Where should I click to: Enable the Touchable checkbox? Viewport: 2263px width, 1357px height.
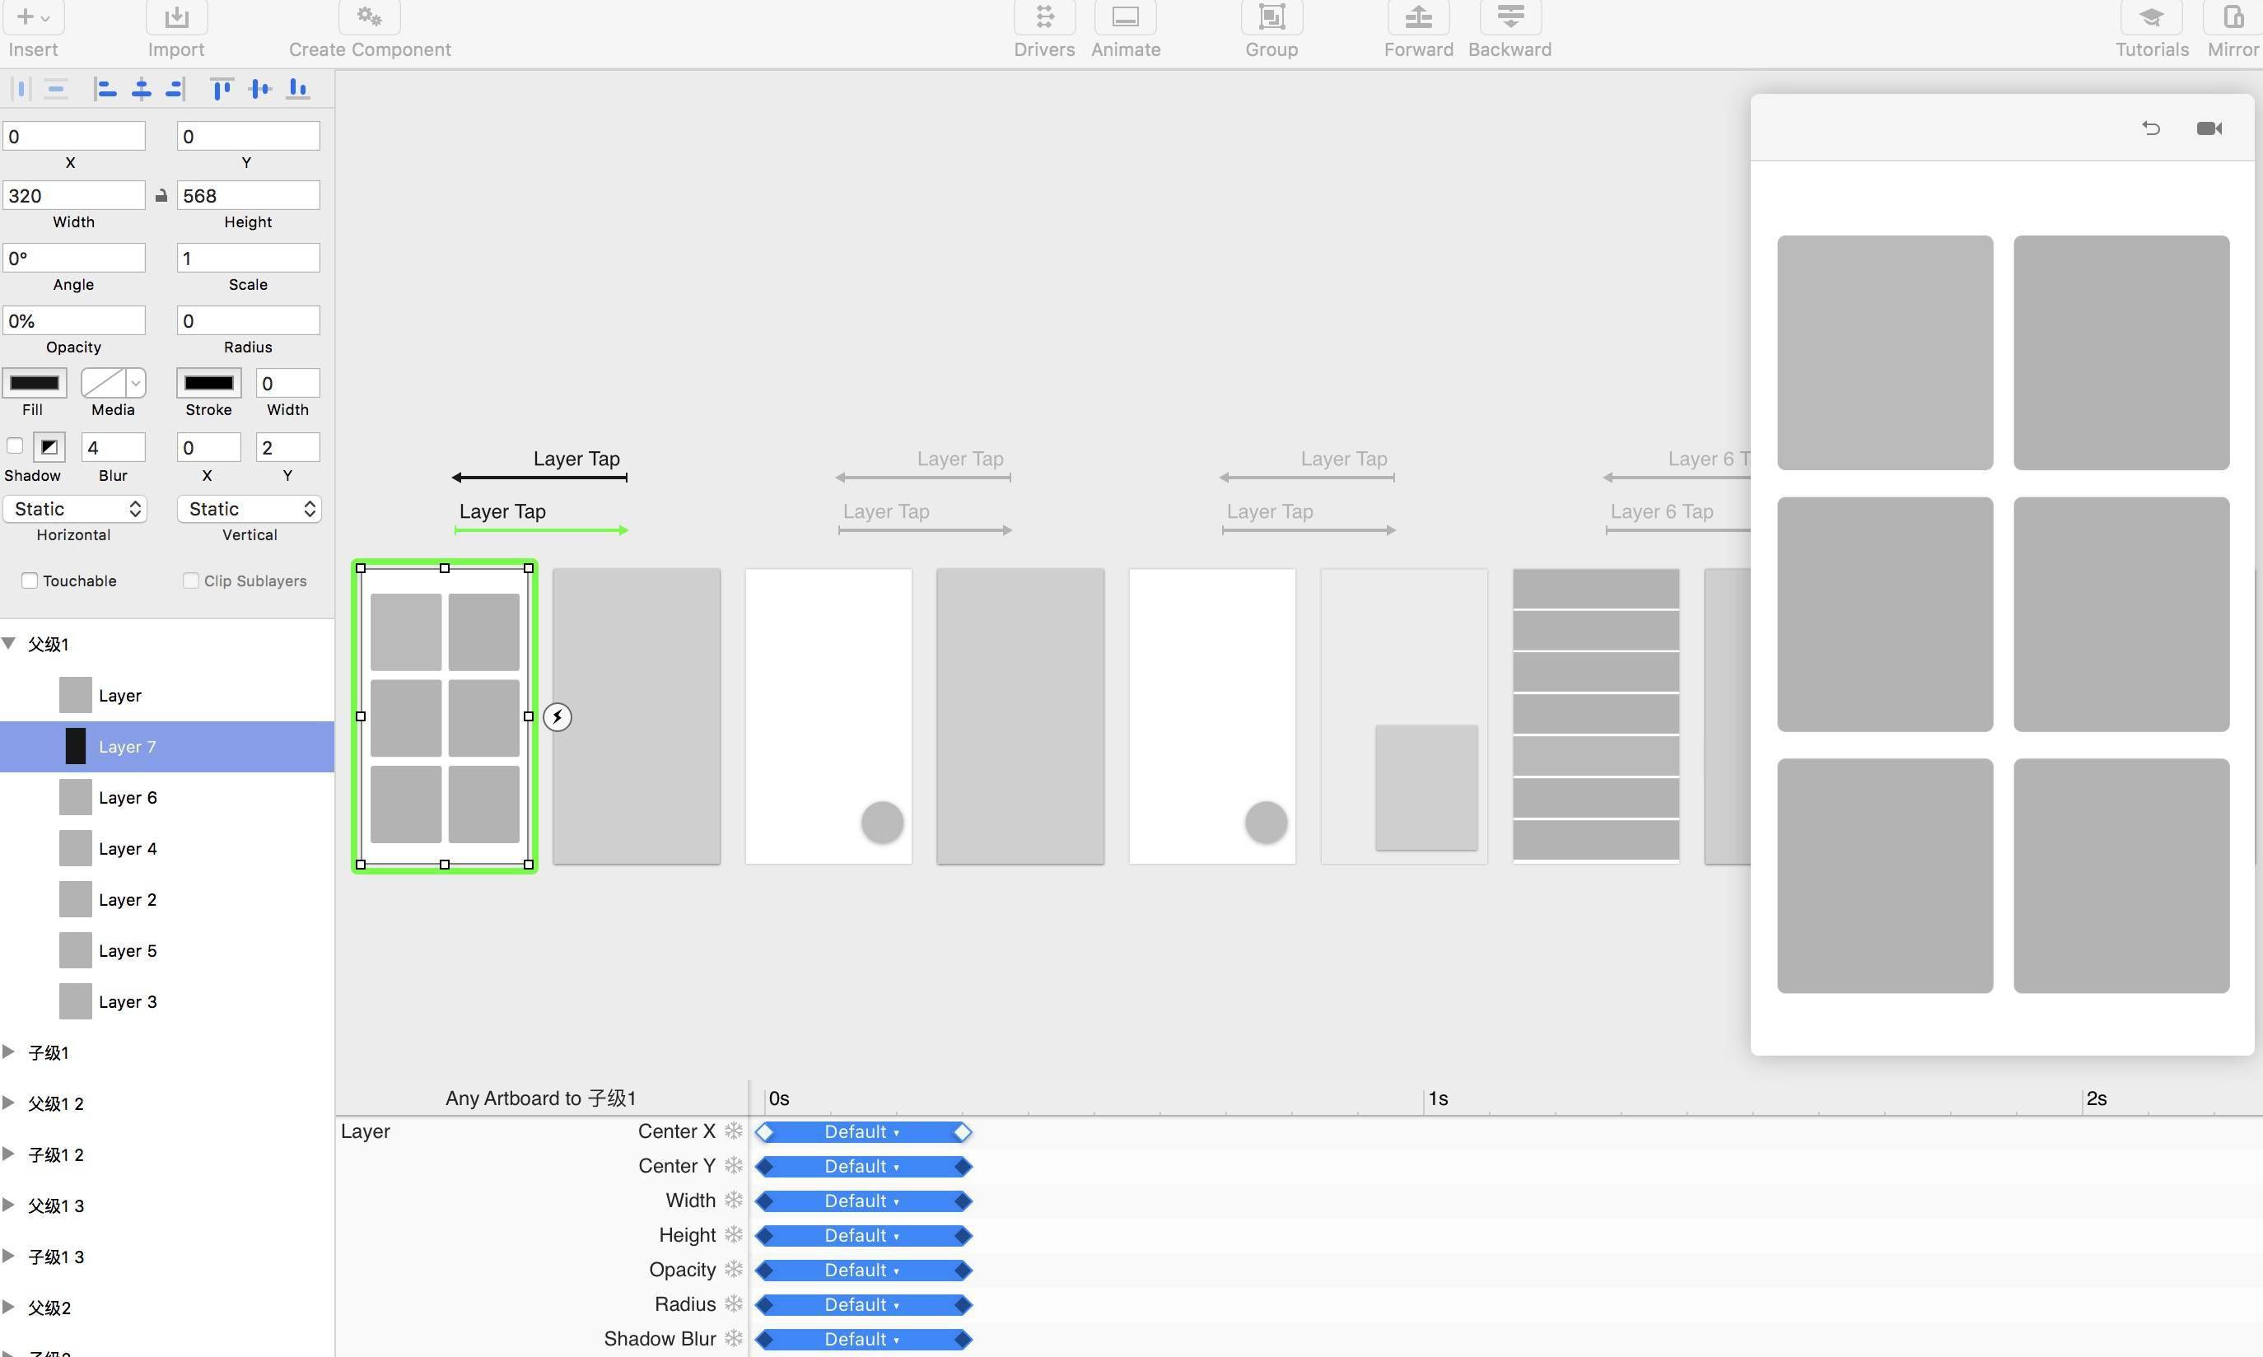pyautogui.click(x=30, y=581)
